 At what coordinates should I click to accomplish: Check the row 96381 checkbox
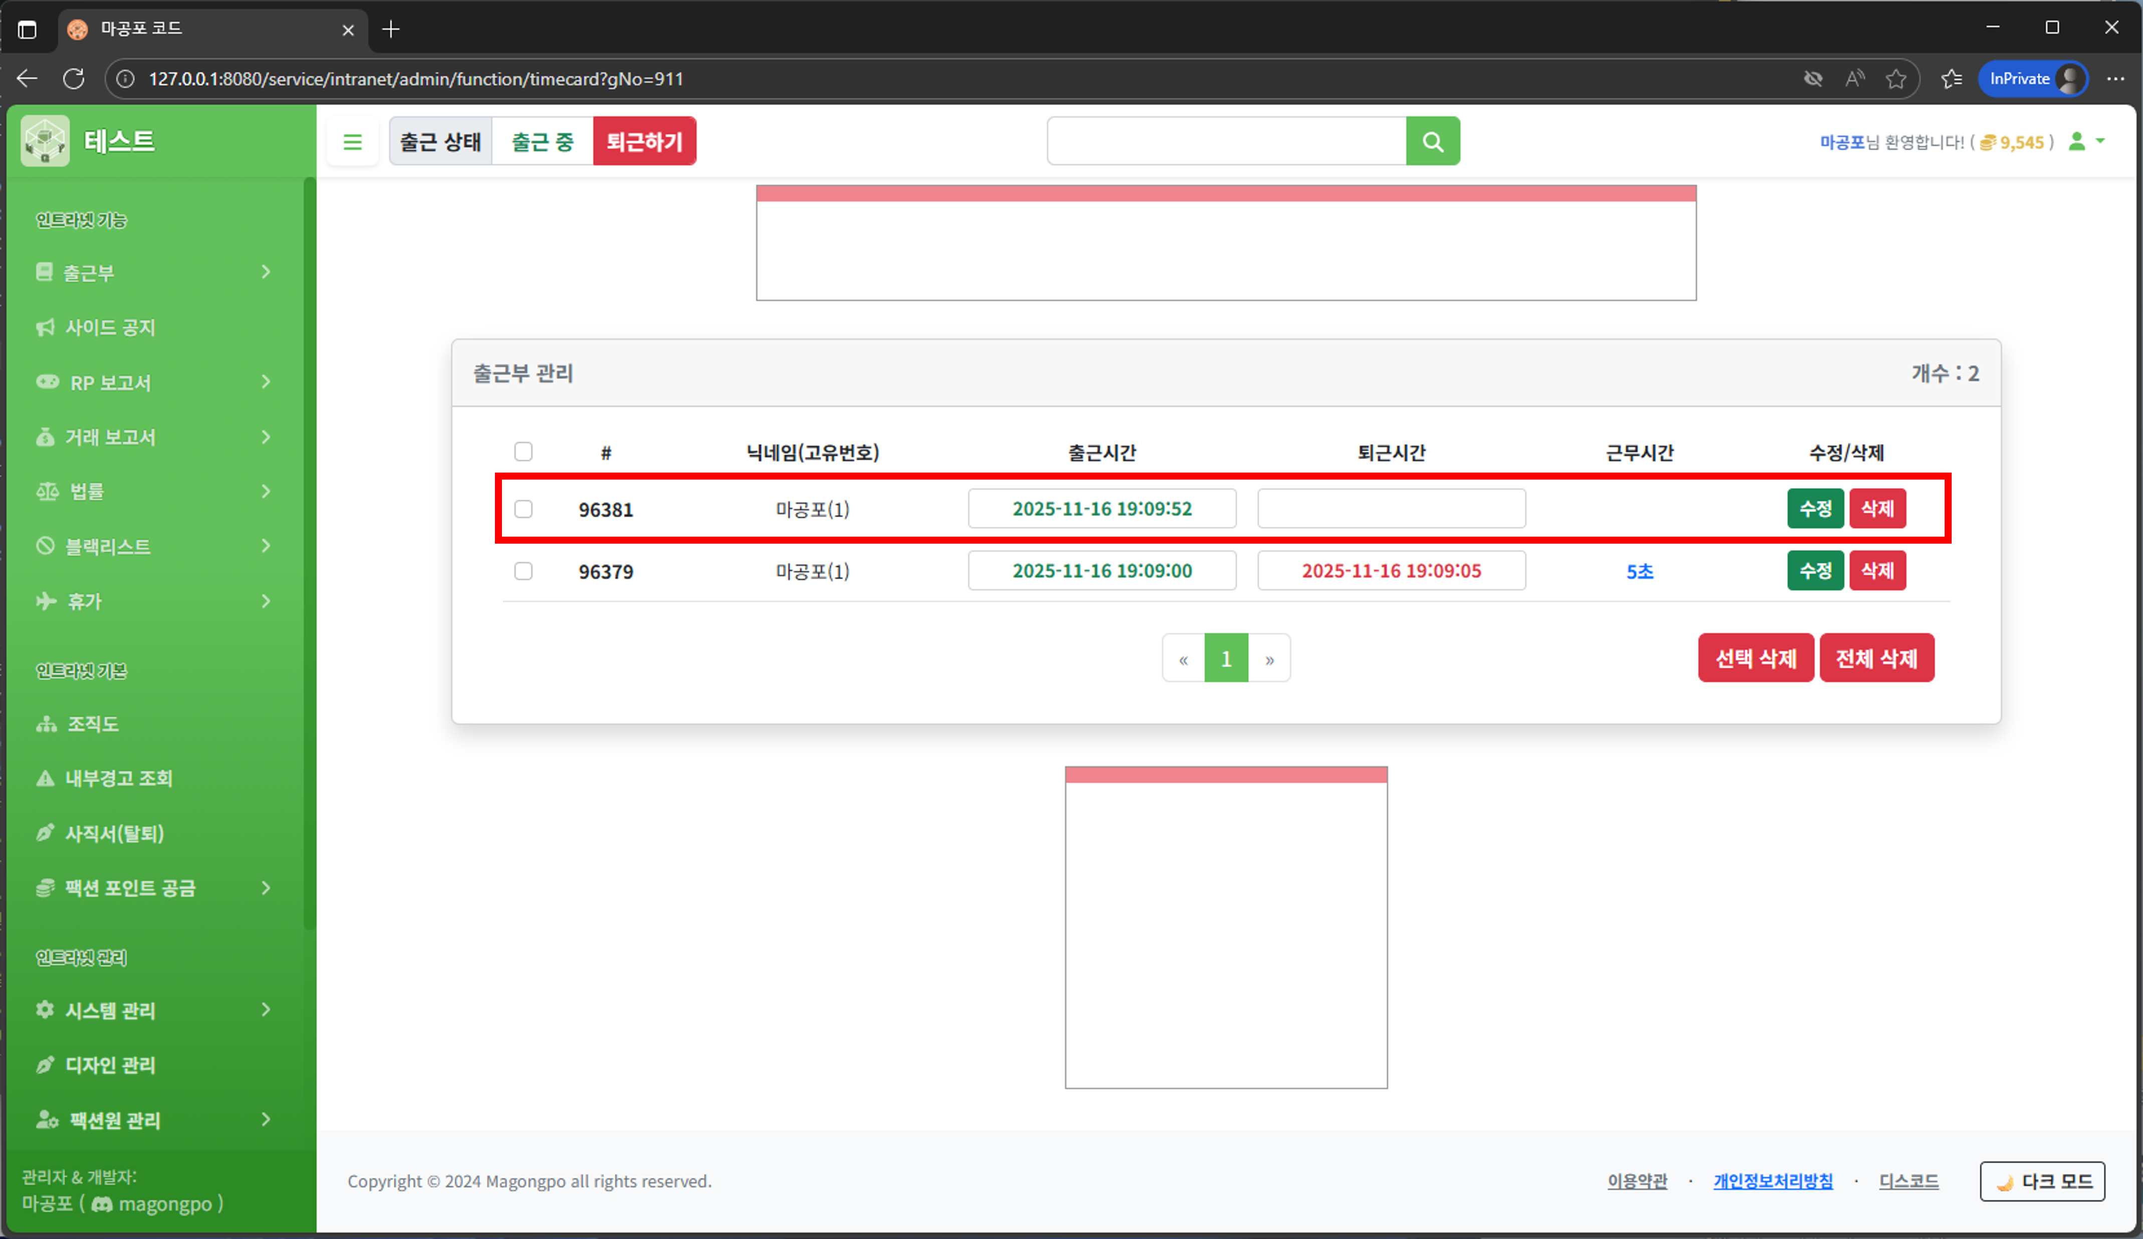(523, 509)
